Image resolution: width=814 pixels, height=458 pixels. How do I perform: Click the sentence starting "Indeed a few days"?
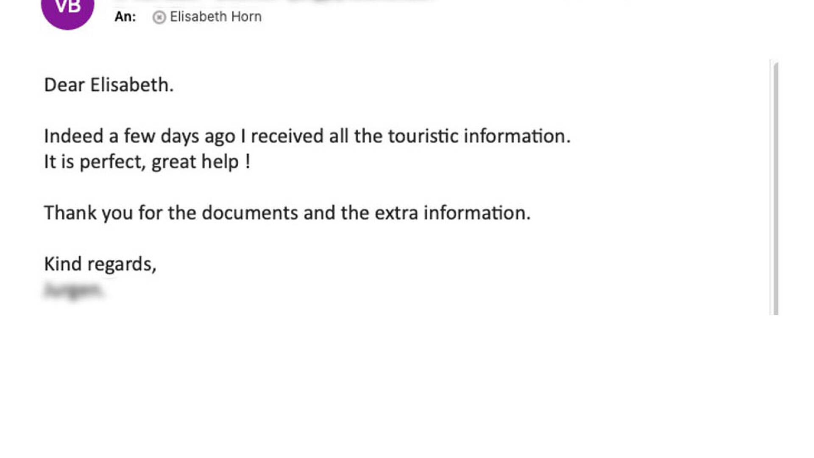click(x=307, y=137)
